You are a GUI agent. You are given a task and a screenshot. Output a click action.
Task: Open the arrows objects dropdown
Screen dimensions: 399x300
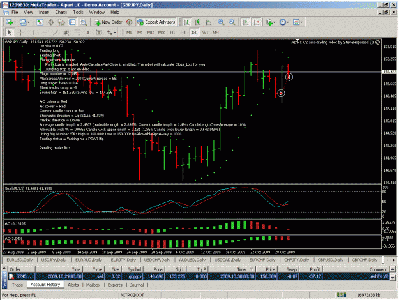pos(111,33)
